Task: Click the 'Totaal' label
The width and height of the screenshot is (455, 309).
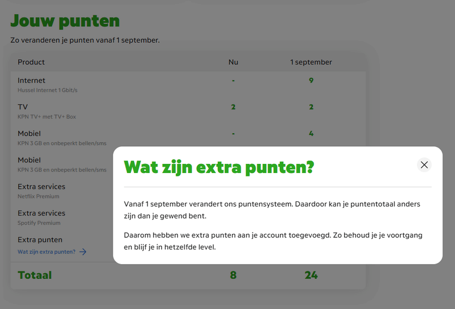Action: 35,275
